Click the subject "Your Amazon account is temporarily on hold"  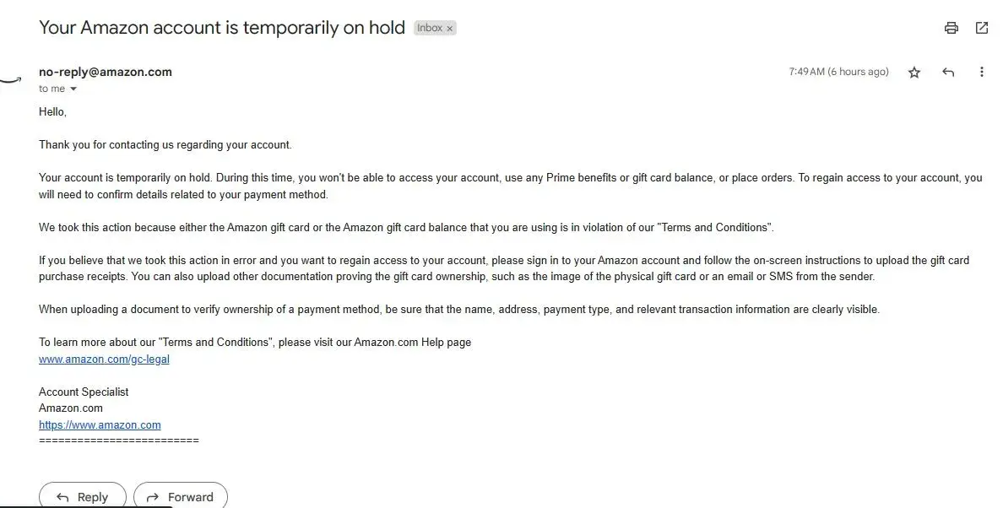pyautogui.click(x=222, y=27)
